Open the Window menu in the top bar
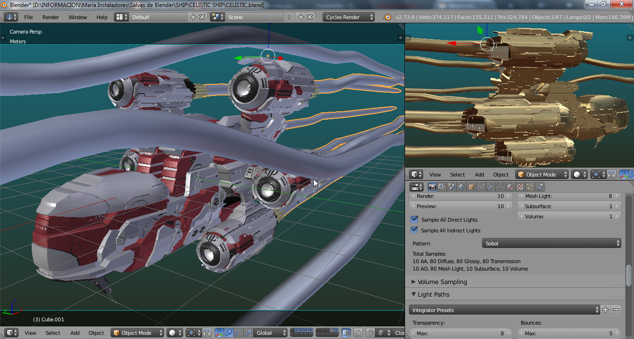 [x=77, y=17]
